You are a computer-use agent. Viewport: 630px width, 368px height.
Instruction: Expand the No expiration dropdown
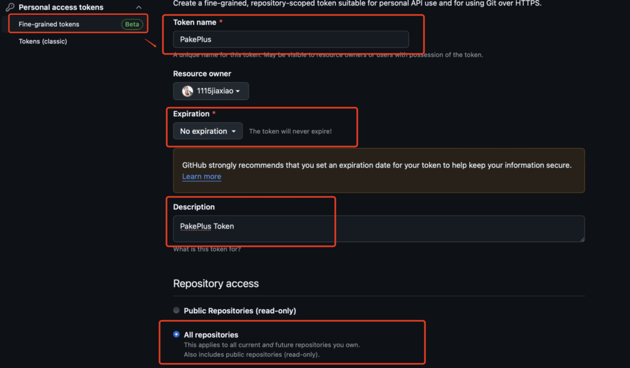[x=208, y=131]
